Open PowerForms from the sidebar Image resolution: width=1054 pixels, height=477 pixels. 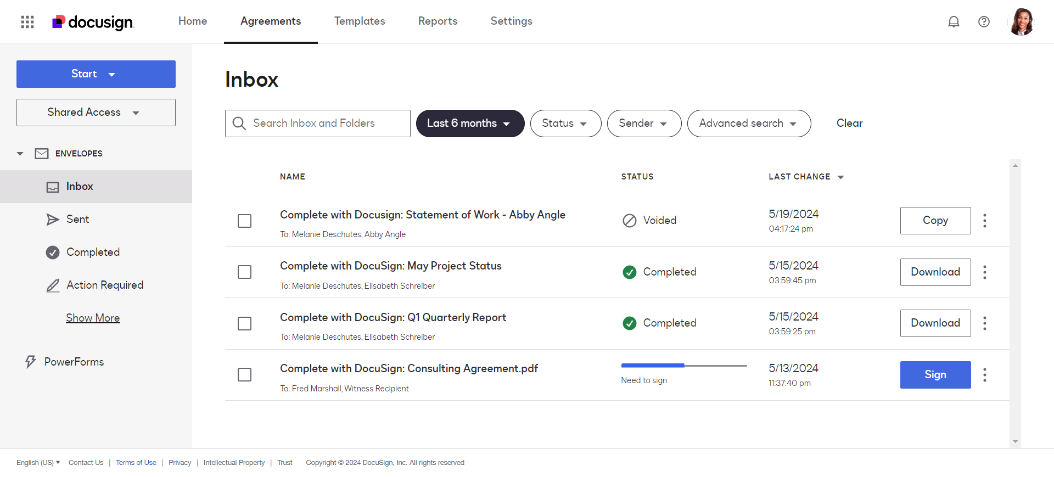74,362
